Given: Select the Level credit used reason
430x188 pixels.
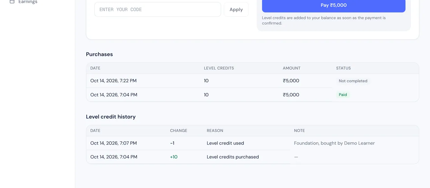Looking at the screenshot, I should (x=225, y=143).
